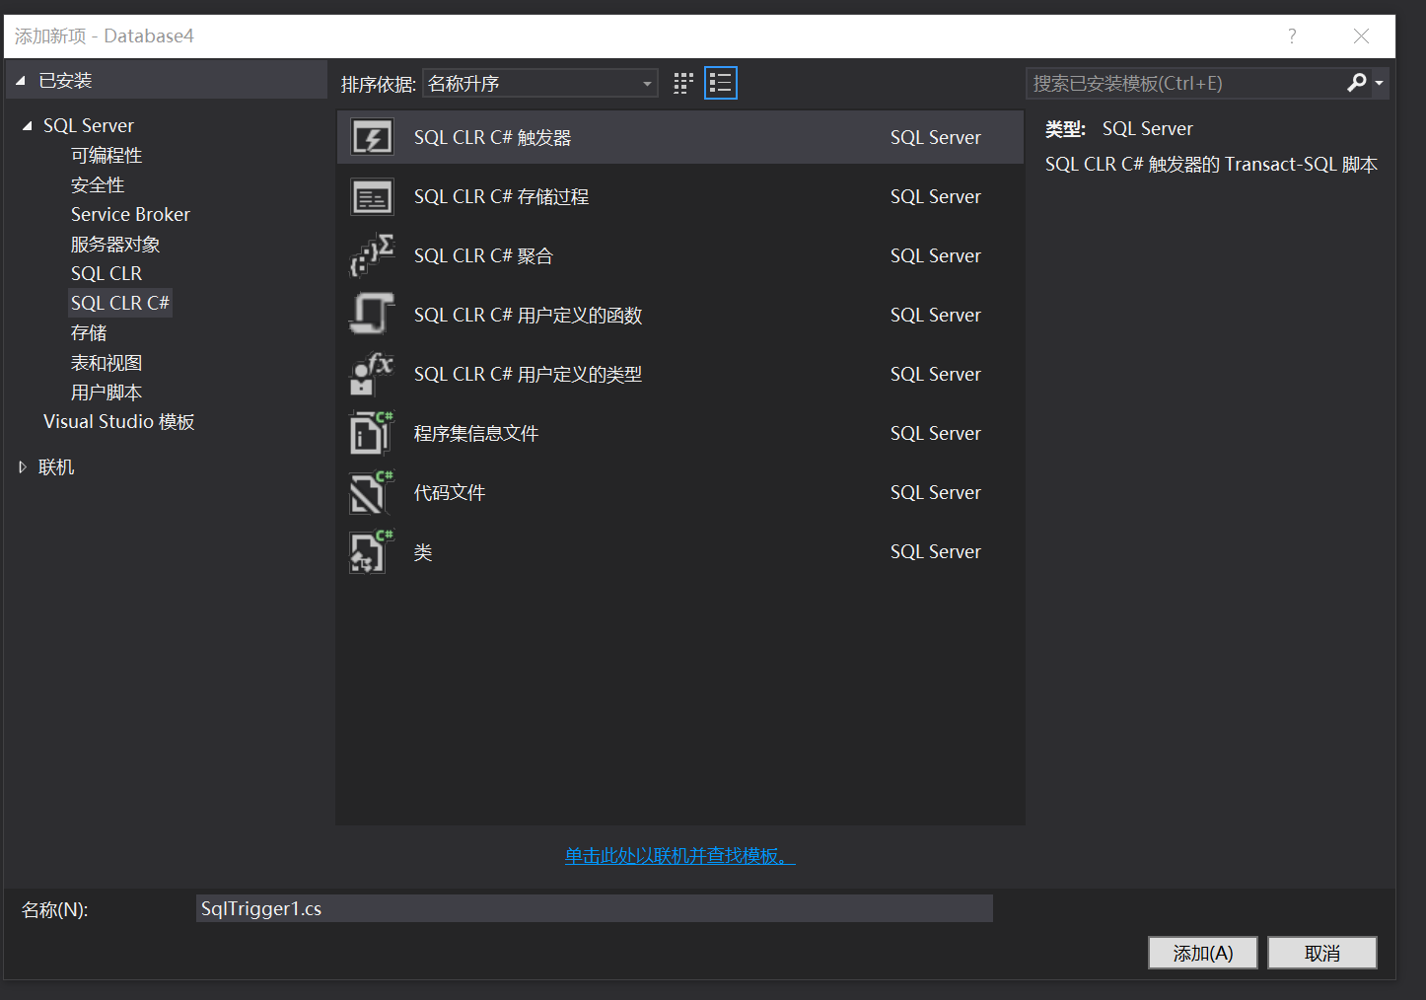This screenshot has width=1426, height=1000.
Task: Click the help question mark button
Action: 1292,36
